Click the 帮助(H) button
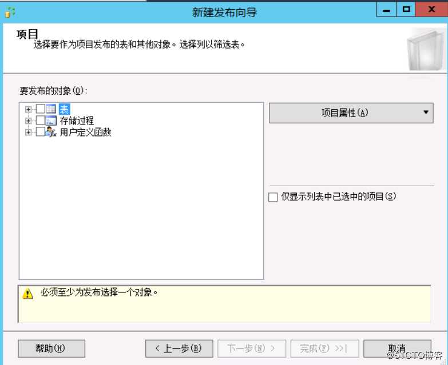Screen dimensions: 448x365 pos(51,348)
